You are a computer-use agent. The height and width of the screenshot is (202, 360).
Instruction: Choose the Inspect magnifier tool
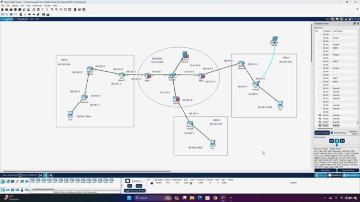click(7, 15)
